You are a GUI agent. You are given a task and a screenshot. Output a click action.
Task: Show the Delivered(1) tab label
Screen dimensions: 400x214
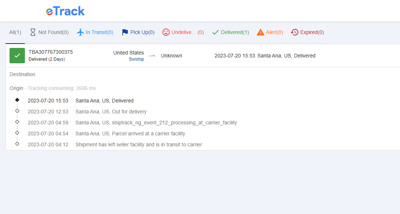[235, 32]
